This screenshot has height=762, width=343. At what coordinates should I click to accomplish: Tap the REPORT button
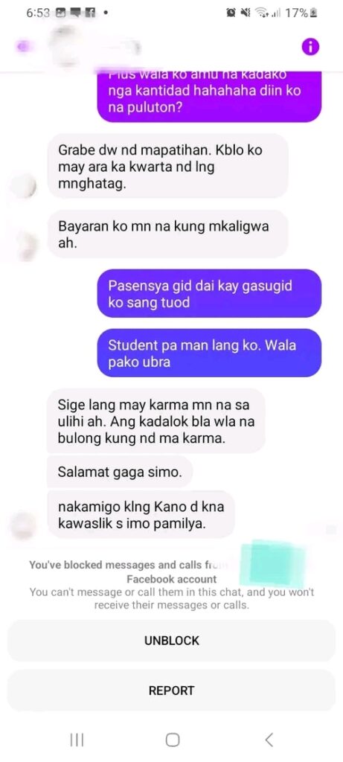pos(171,690)
